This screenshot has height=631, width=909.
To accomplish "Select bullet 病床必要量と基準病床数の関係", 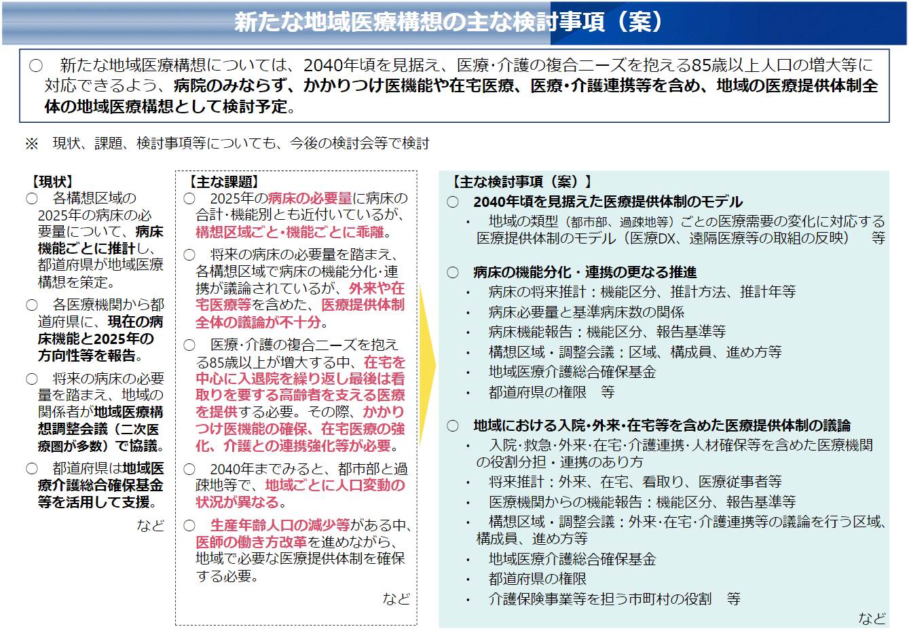I will (x=587, y=312).
